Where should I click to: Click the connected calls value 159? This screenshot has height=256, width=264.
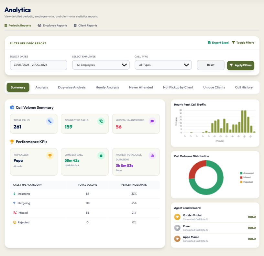(69, 127)
